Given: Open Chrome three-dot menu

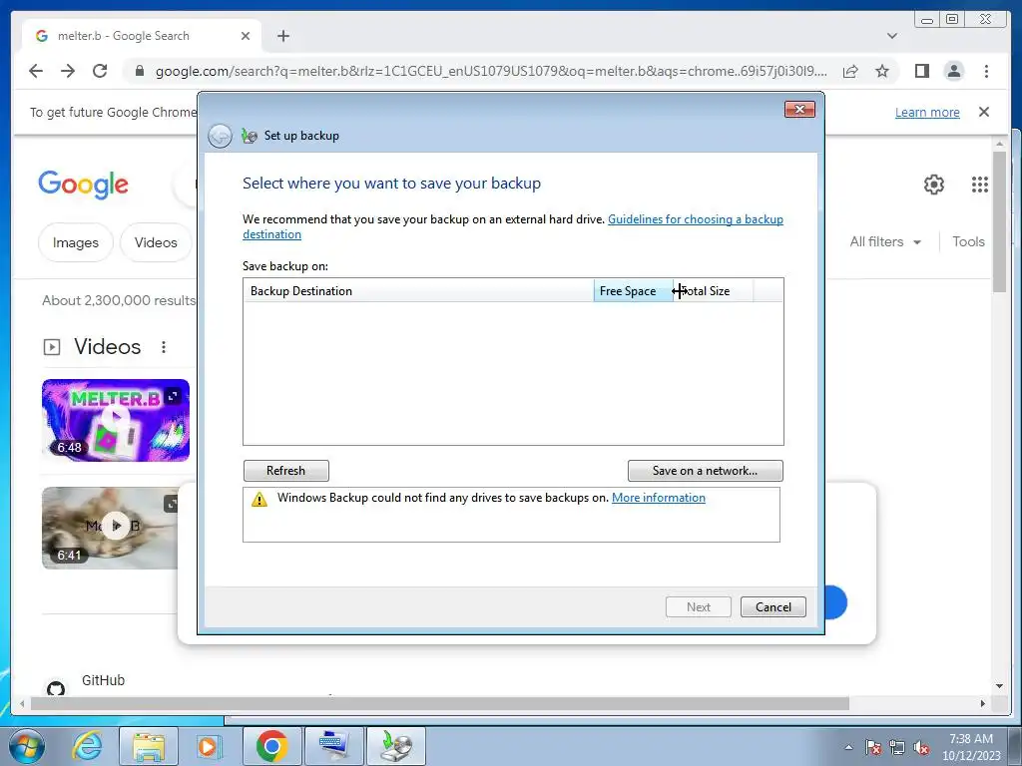Looking at the screenshot, I should click(x=986, y=71).
